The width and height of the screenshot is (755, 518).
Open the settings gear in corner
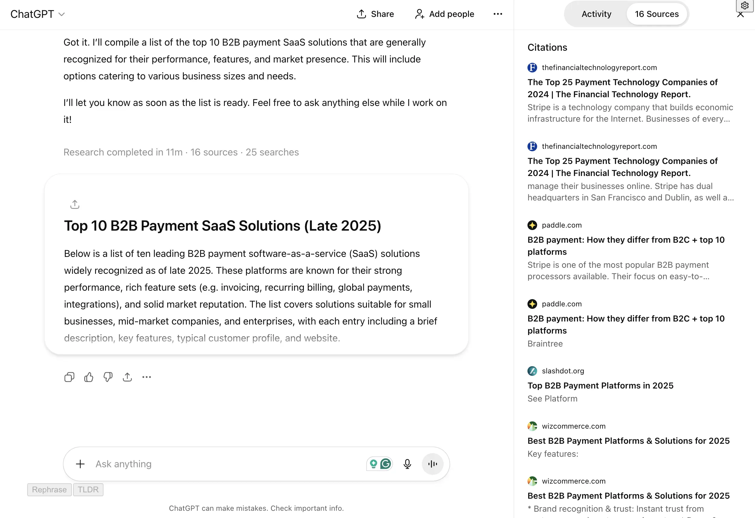(745, 5)
